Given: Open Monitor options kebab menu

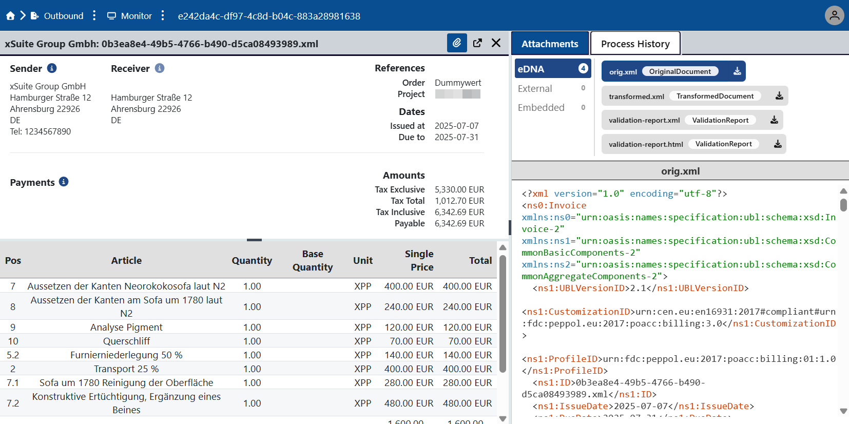Looking at the screenshot, I should (x=163, y=16).
